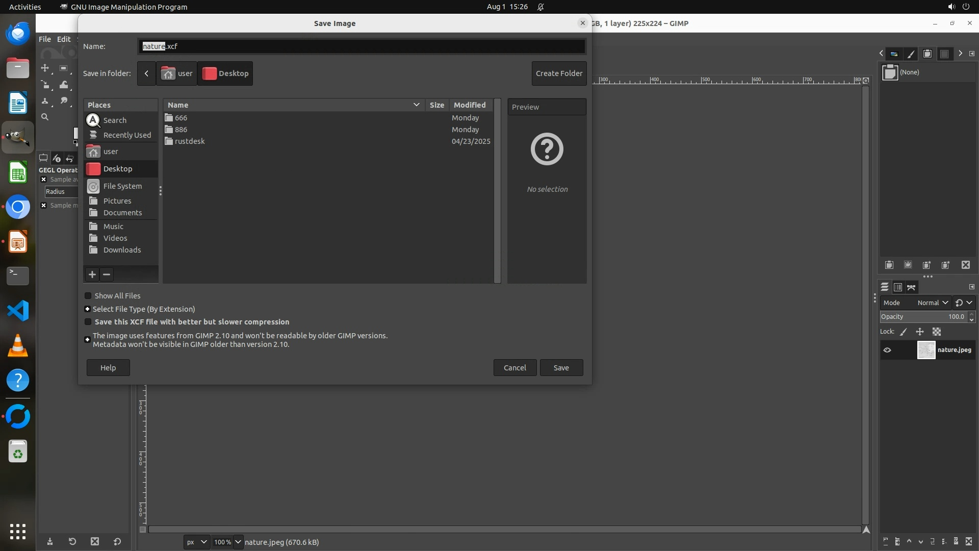Click the Create Folder button
Screen dimensions: 979x551
coord(559,73)
